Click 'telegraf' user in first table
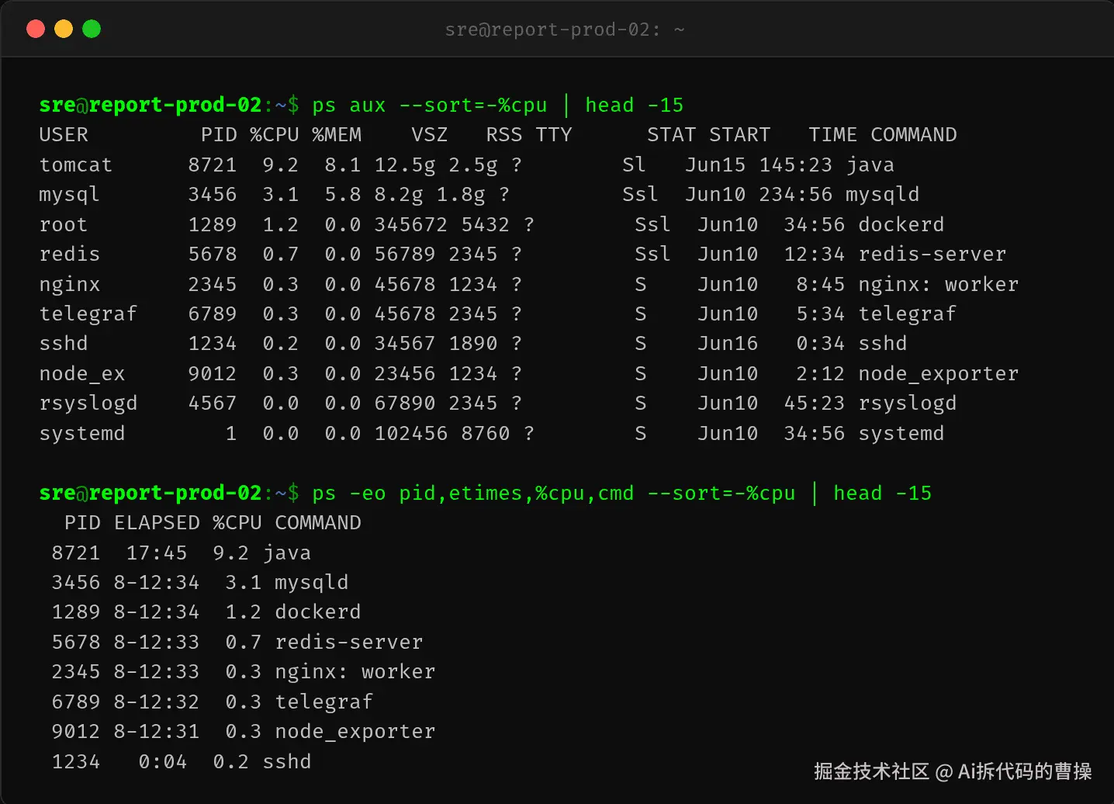This screenshot has height=804, width=1114. [x=88, y=314]
